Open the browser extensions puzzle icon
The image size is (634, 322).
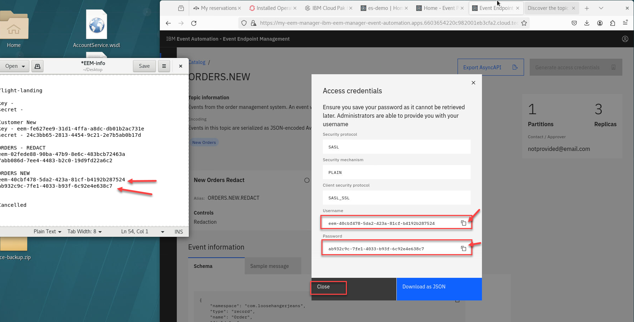612,23
